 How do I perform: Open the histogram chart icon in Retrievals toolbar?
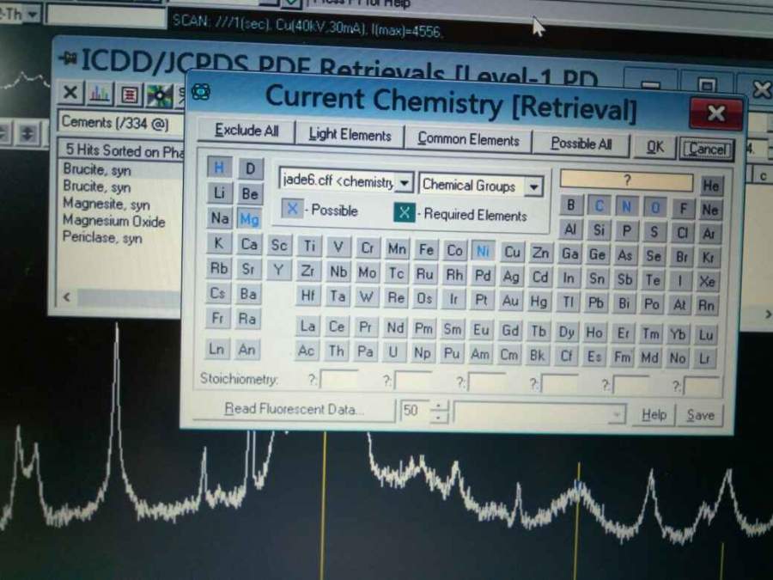pyautogui.click(x=100, y=93)
